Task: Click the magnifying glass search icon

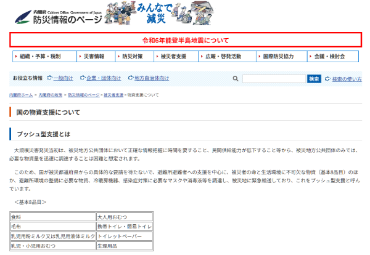Action: (236, 79)
